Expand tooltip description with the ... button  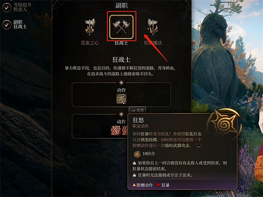(x=199, y=146)
